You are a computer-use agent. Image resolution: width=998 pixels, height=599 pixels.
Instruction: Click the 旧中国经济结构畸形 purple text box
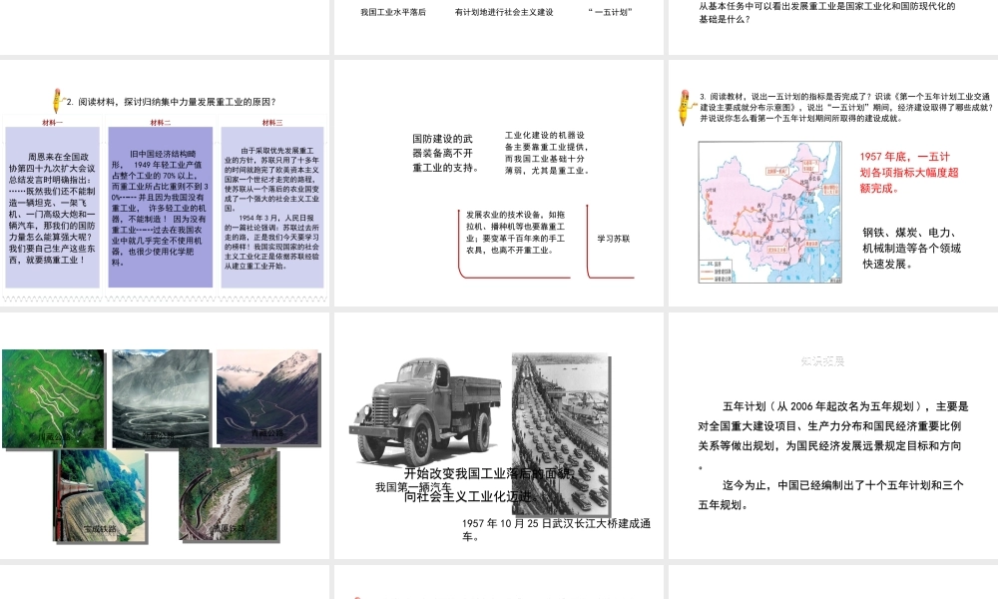coord(161,207)
